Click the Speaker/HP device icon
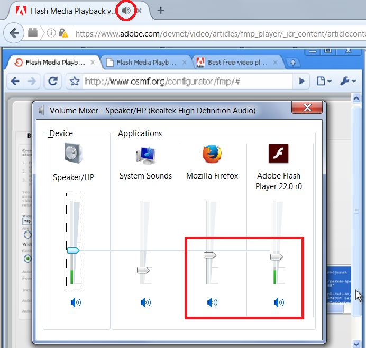This screenshot has width=366, height=348. (x=74, y=154)
